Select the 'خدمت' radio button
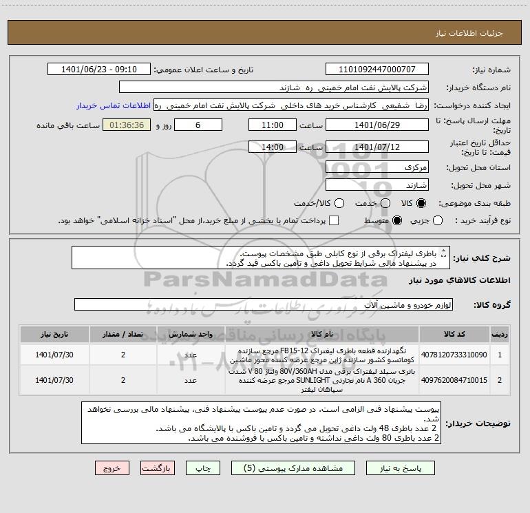This screenshot has height=513, width=530. click(385, 203)
